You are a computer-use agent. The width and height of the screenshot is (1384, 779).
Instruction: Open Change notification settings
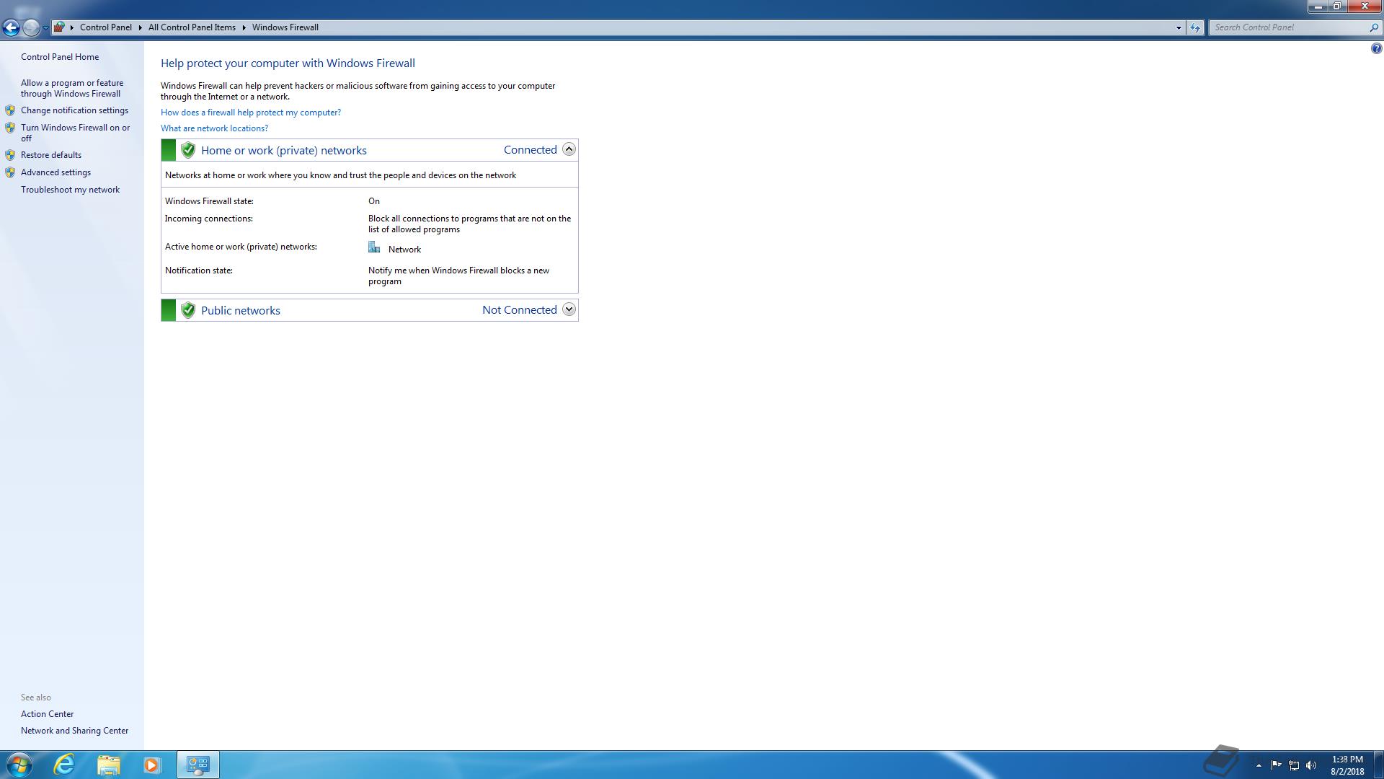pos(74,110)
